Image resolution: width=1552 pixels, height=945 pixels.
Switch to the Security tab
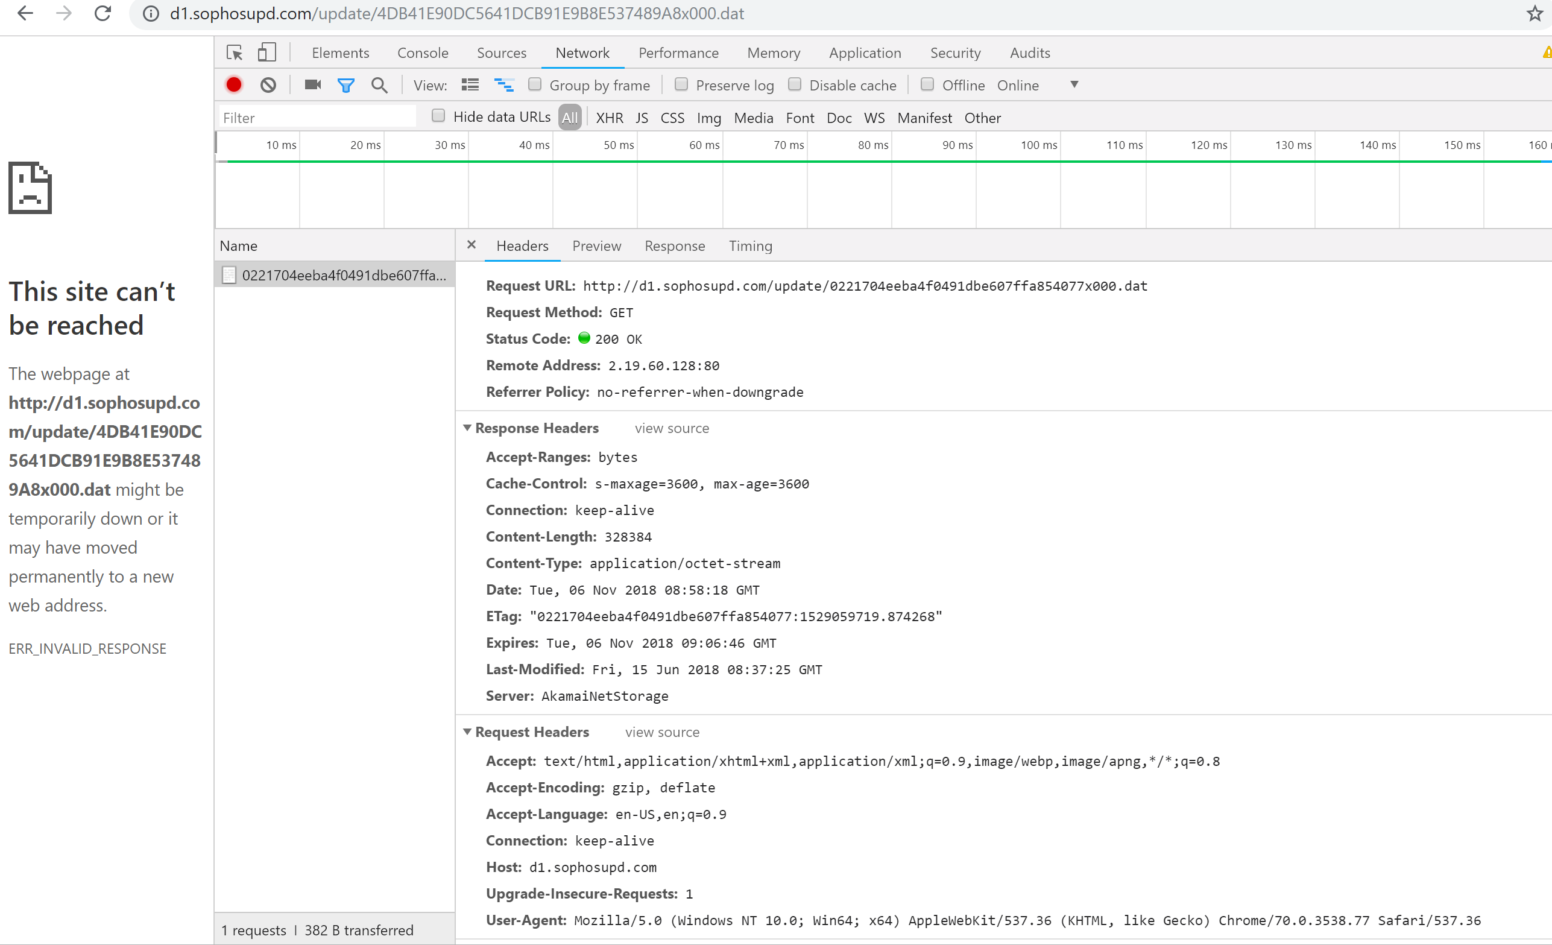tap(956, 53)
